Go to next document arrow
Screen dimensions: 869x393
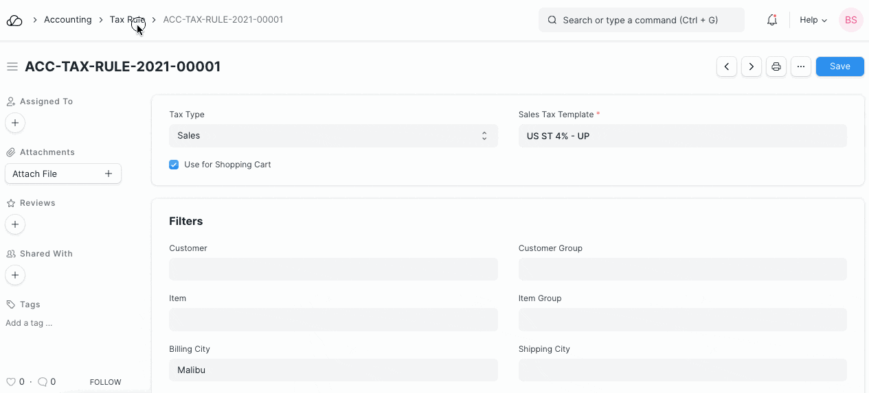click(x=752, y=67)
